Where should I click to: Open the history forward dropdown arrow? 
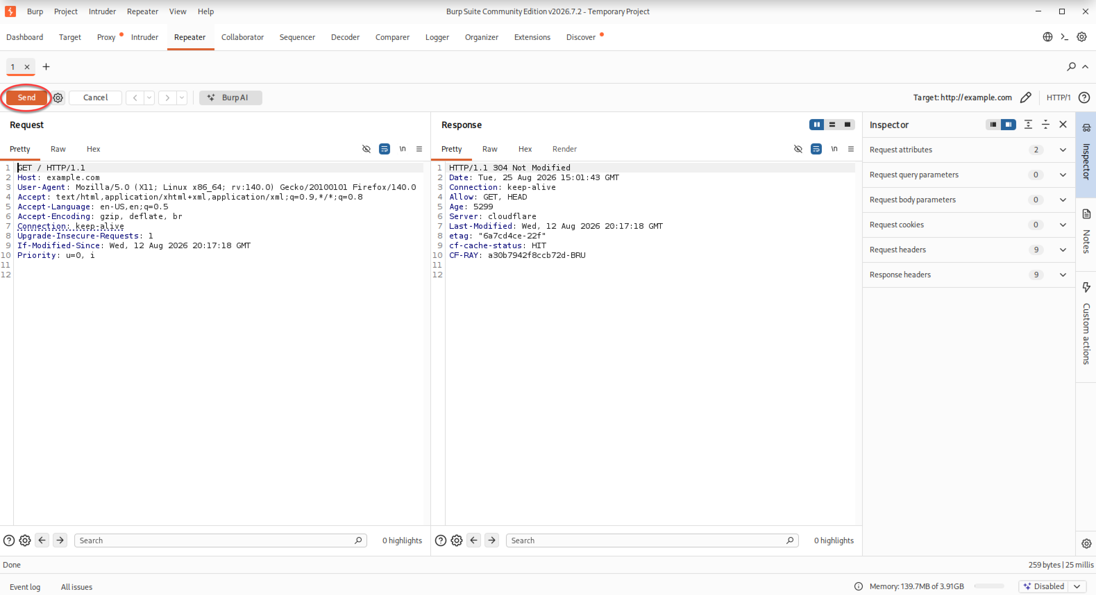click(182, 98)
